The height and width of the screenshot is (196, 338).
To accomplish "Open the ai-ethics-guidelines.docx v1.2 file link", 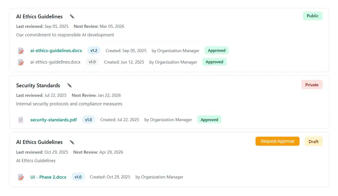I will click(x=56, y=51).
